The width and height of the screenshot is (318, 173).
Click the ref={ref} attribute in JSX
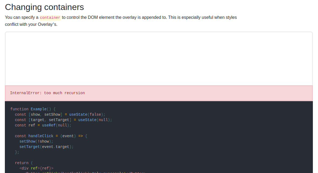pyautogui.click(x=42, y=168)
